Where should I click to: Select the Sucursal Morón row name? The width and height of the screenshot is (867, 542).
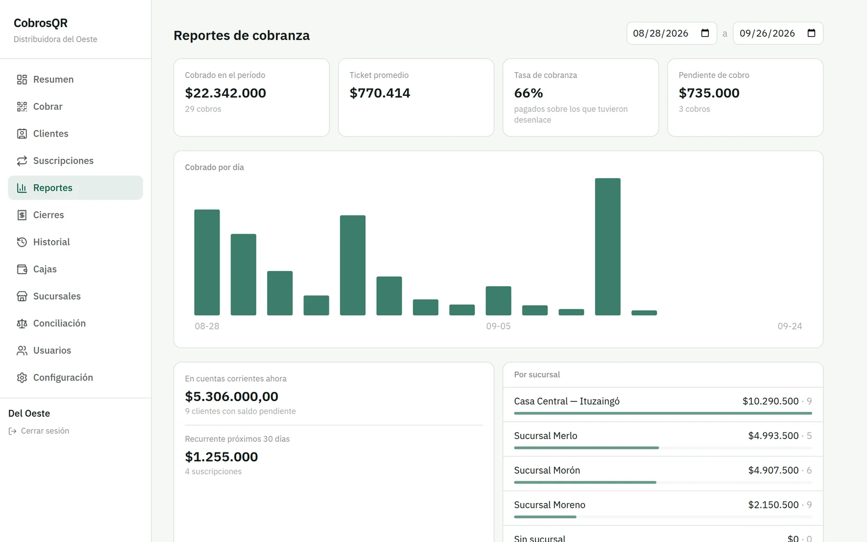[547, 470]
